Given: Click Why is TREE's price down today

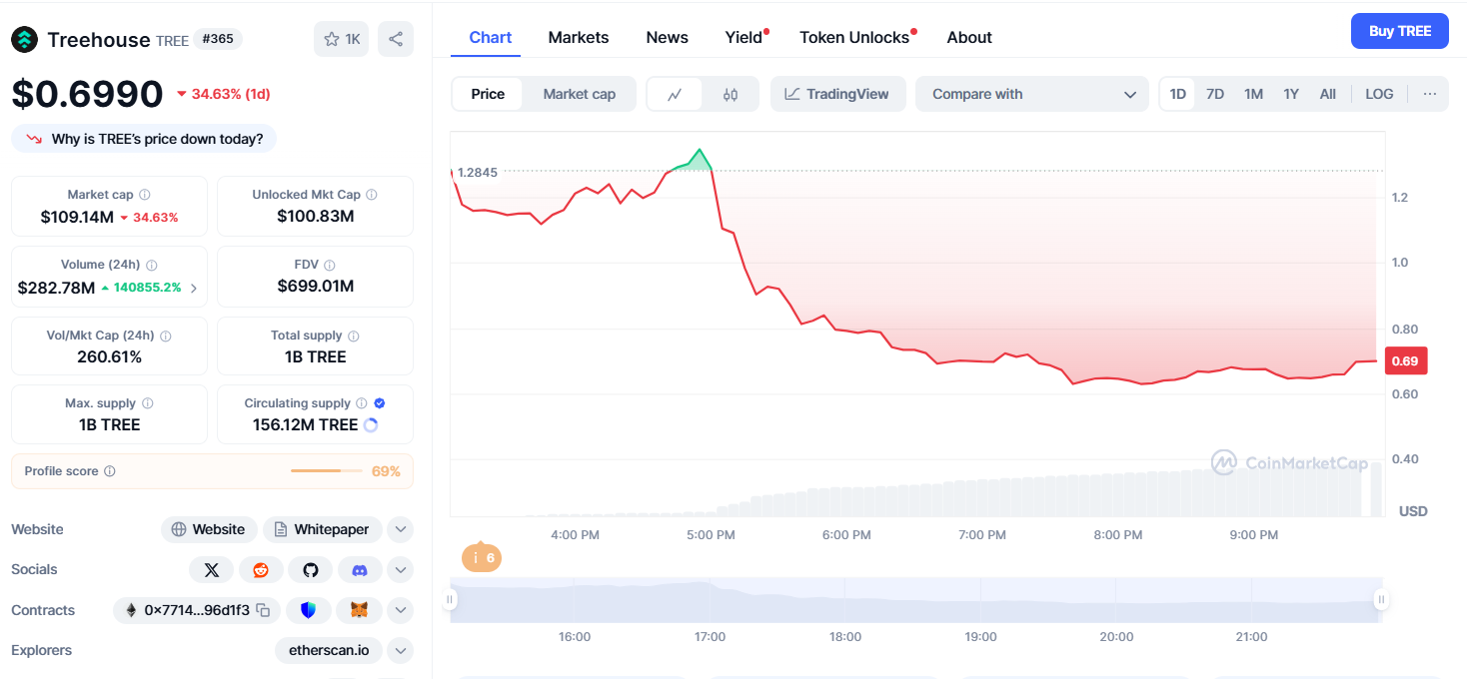Looking at the screenshot, I should click(x=144, y=139).
